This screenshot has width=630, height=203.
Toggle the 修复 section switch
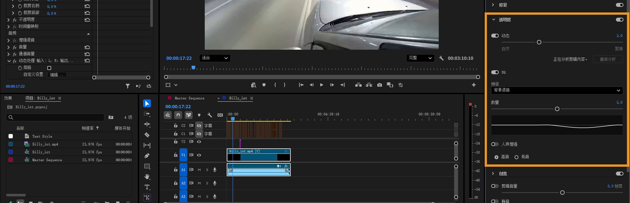click(619, 5)
